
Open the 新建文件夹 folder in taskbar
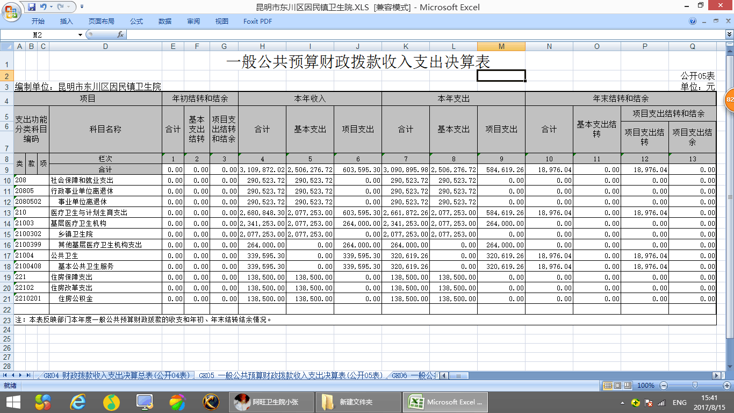358,402
